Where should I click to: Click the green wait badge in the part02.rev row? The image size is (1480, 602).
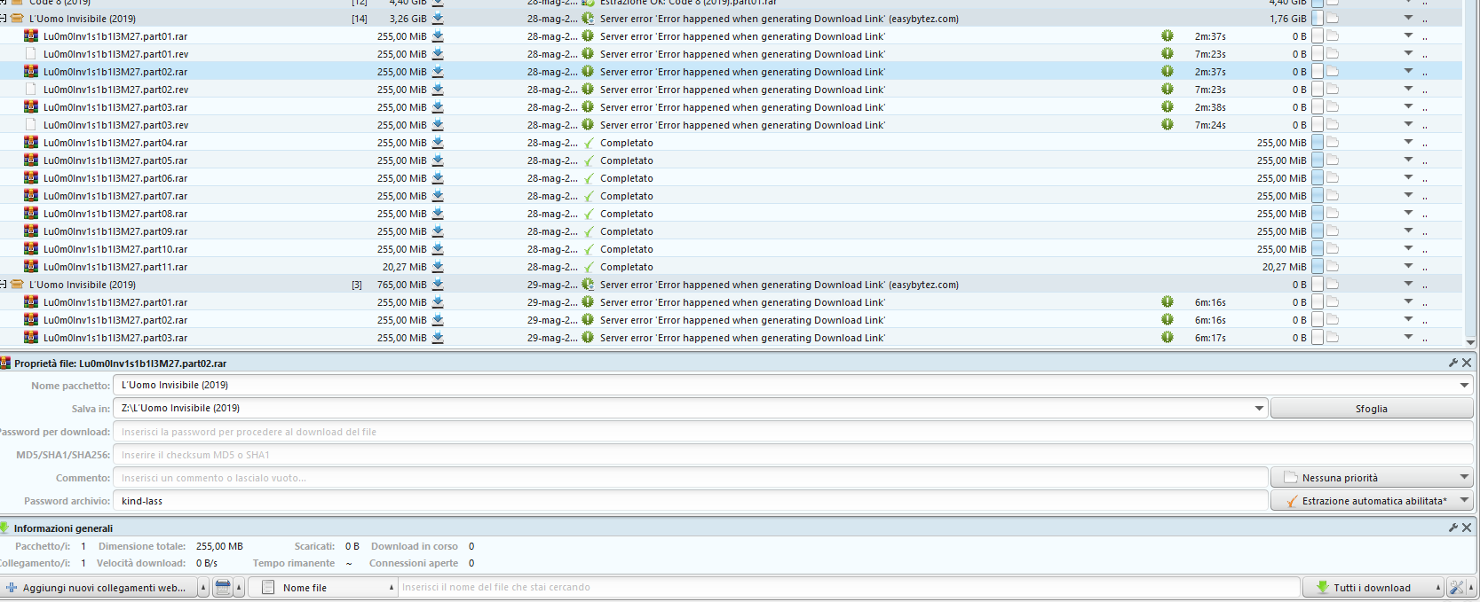(x=1167, y=89)
